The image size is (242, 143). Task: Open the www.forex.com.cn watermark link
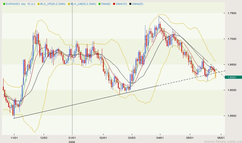(x=226, y=141)
